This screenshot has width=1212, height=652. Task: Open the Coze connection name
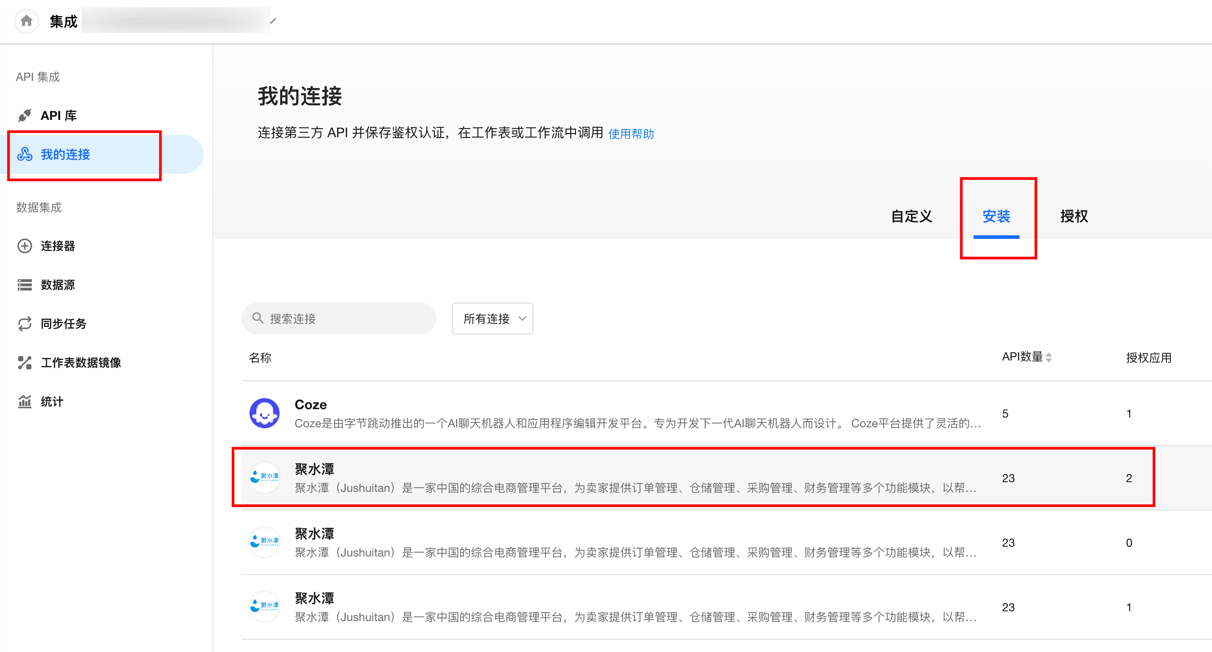coord(311,404)
